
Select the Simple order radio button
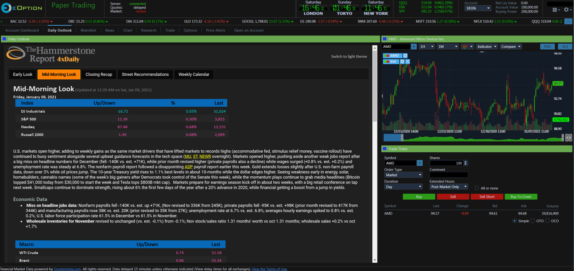coord(515,221)
